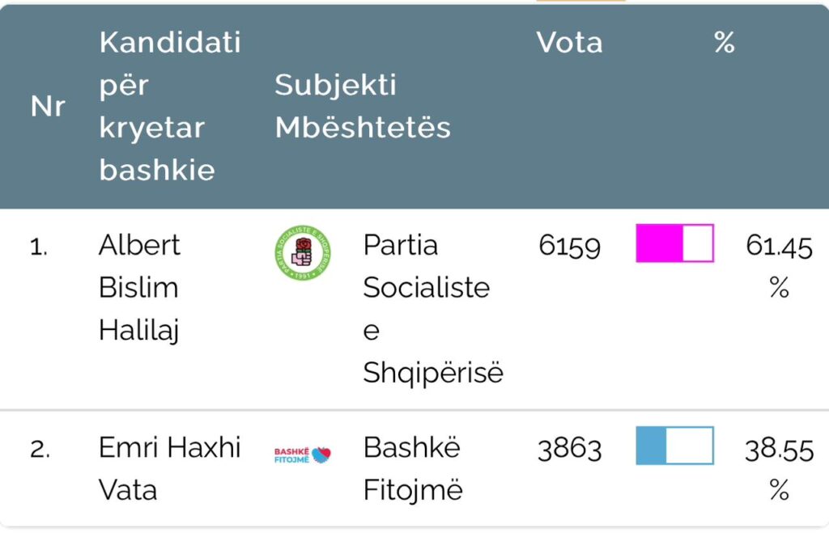Viewport: 829px width, 541px height.
Task: Click the 6159 vote count
Action: coord(570,246)
